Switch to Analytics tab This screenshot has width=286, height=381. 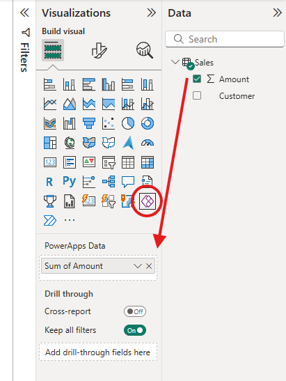[145, 50]
